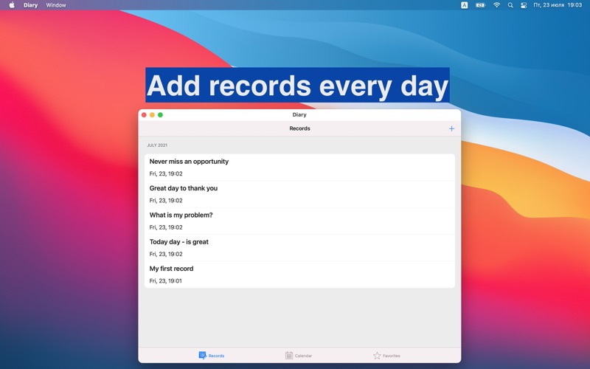The height and width of the screenshot is (369, 590).
Task: Switch to the Calendar tab
Action: click(299, 356)
